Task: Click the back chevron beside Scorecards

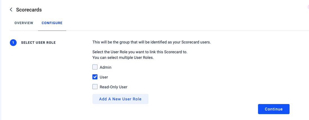Action: click(11, 10)
